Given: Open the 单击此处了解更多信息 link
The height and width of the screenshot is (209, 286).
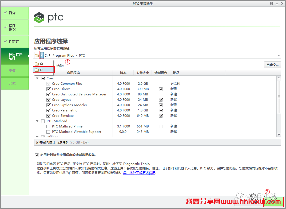Looking at the screenshot, I should tap(139, 173).
